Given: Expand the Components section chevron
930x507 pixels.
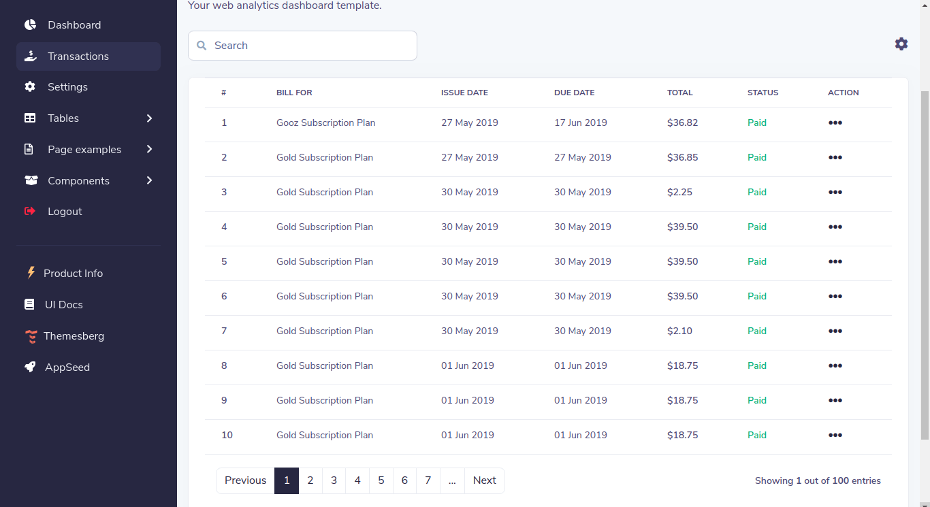Looking at the screenshot, I should pos(149,180).
